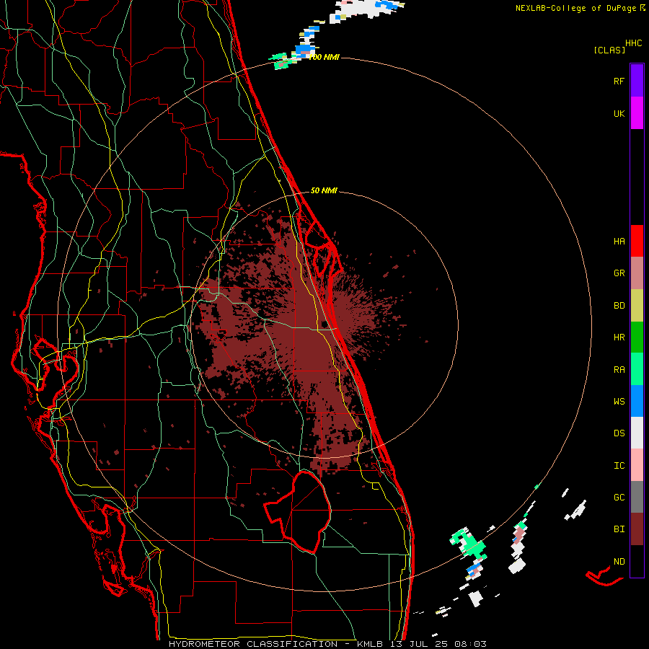The image size is (649, 649).
Task: Click the BI brown legend swatch
Action: 637,529
